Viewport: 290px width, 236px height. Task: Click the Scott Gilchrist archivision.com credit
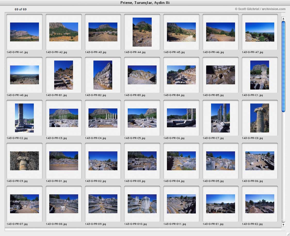click(260, 9)
